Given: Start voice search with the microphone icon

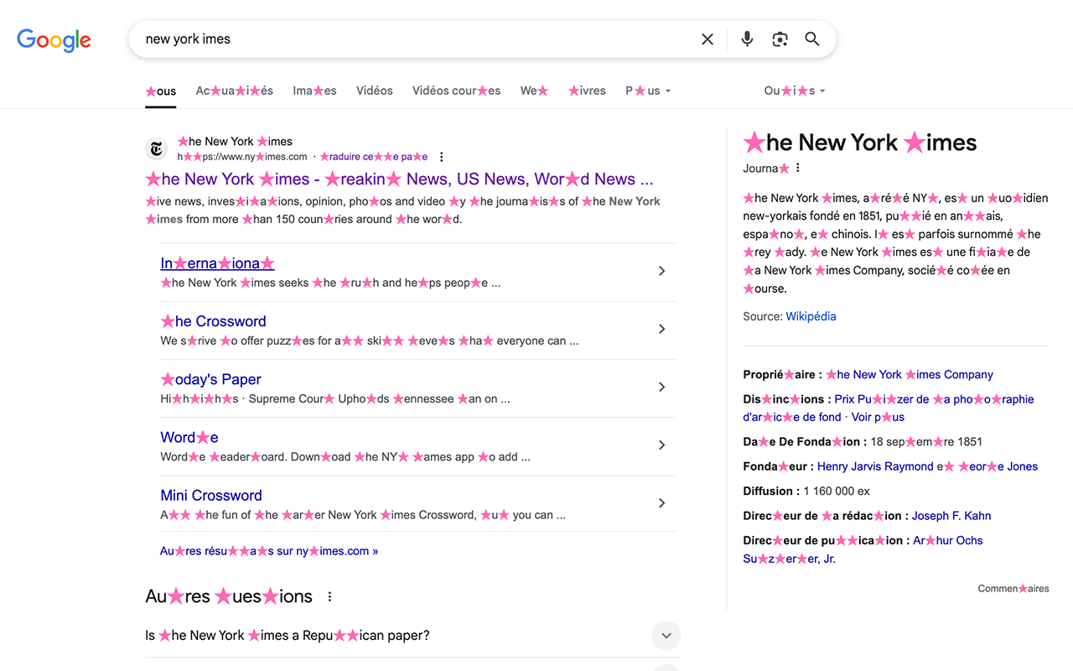Looking at the screenshot, I should tap(747, 39).
